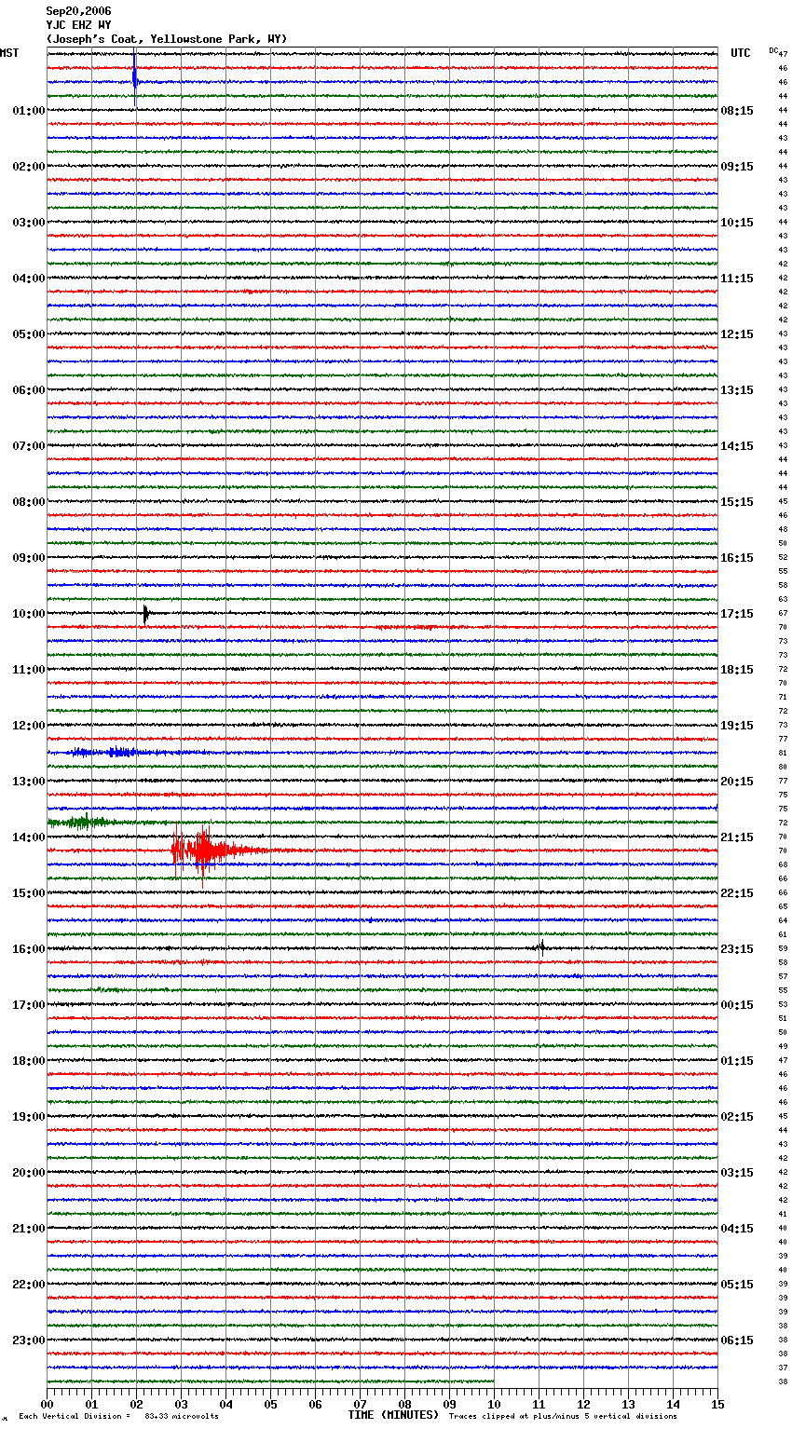The image size is (792, 1429).
Task: Click the 21:00 MST time label
Action: pyautogui.click(x=29, y=1229)
